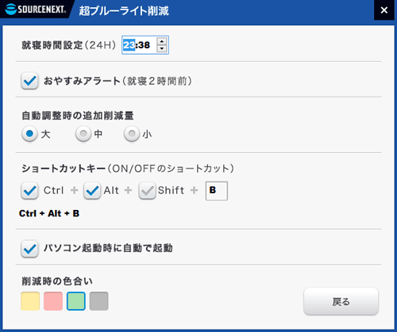Select the 大 reduction amount radio button

coord(29,134)
